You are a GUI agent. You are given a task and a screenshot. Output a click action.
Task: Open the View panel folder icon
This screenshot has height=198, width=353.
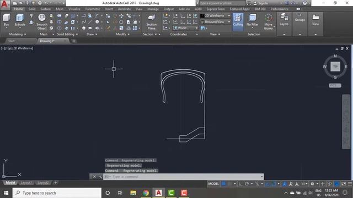[315, 19]
